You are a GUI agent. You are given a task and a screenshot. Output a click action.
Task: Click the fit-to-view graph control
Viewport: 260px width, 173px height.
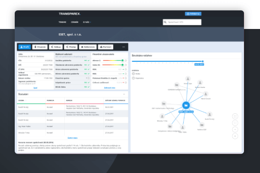point(235,123)
